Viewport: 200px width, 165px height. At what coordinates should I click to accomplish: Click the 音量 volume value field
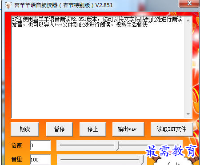pos(40,160)
